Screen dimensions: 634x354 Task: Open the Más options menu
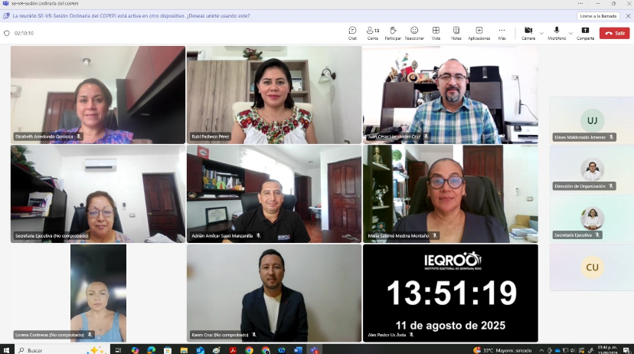(x=502, y=32)
